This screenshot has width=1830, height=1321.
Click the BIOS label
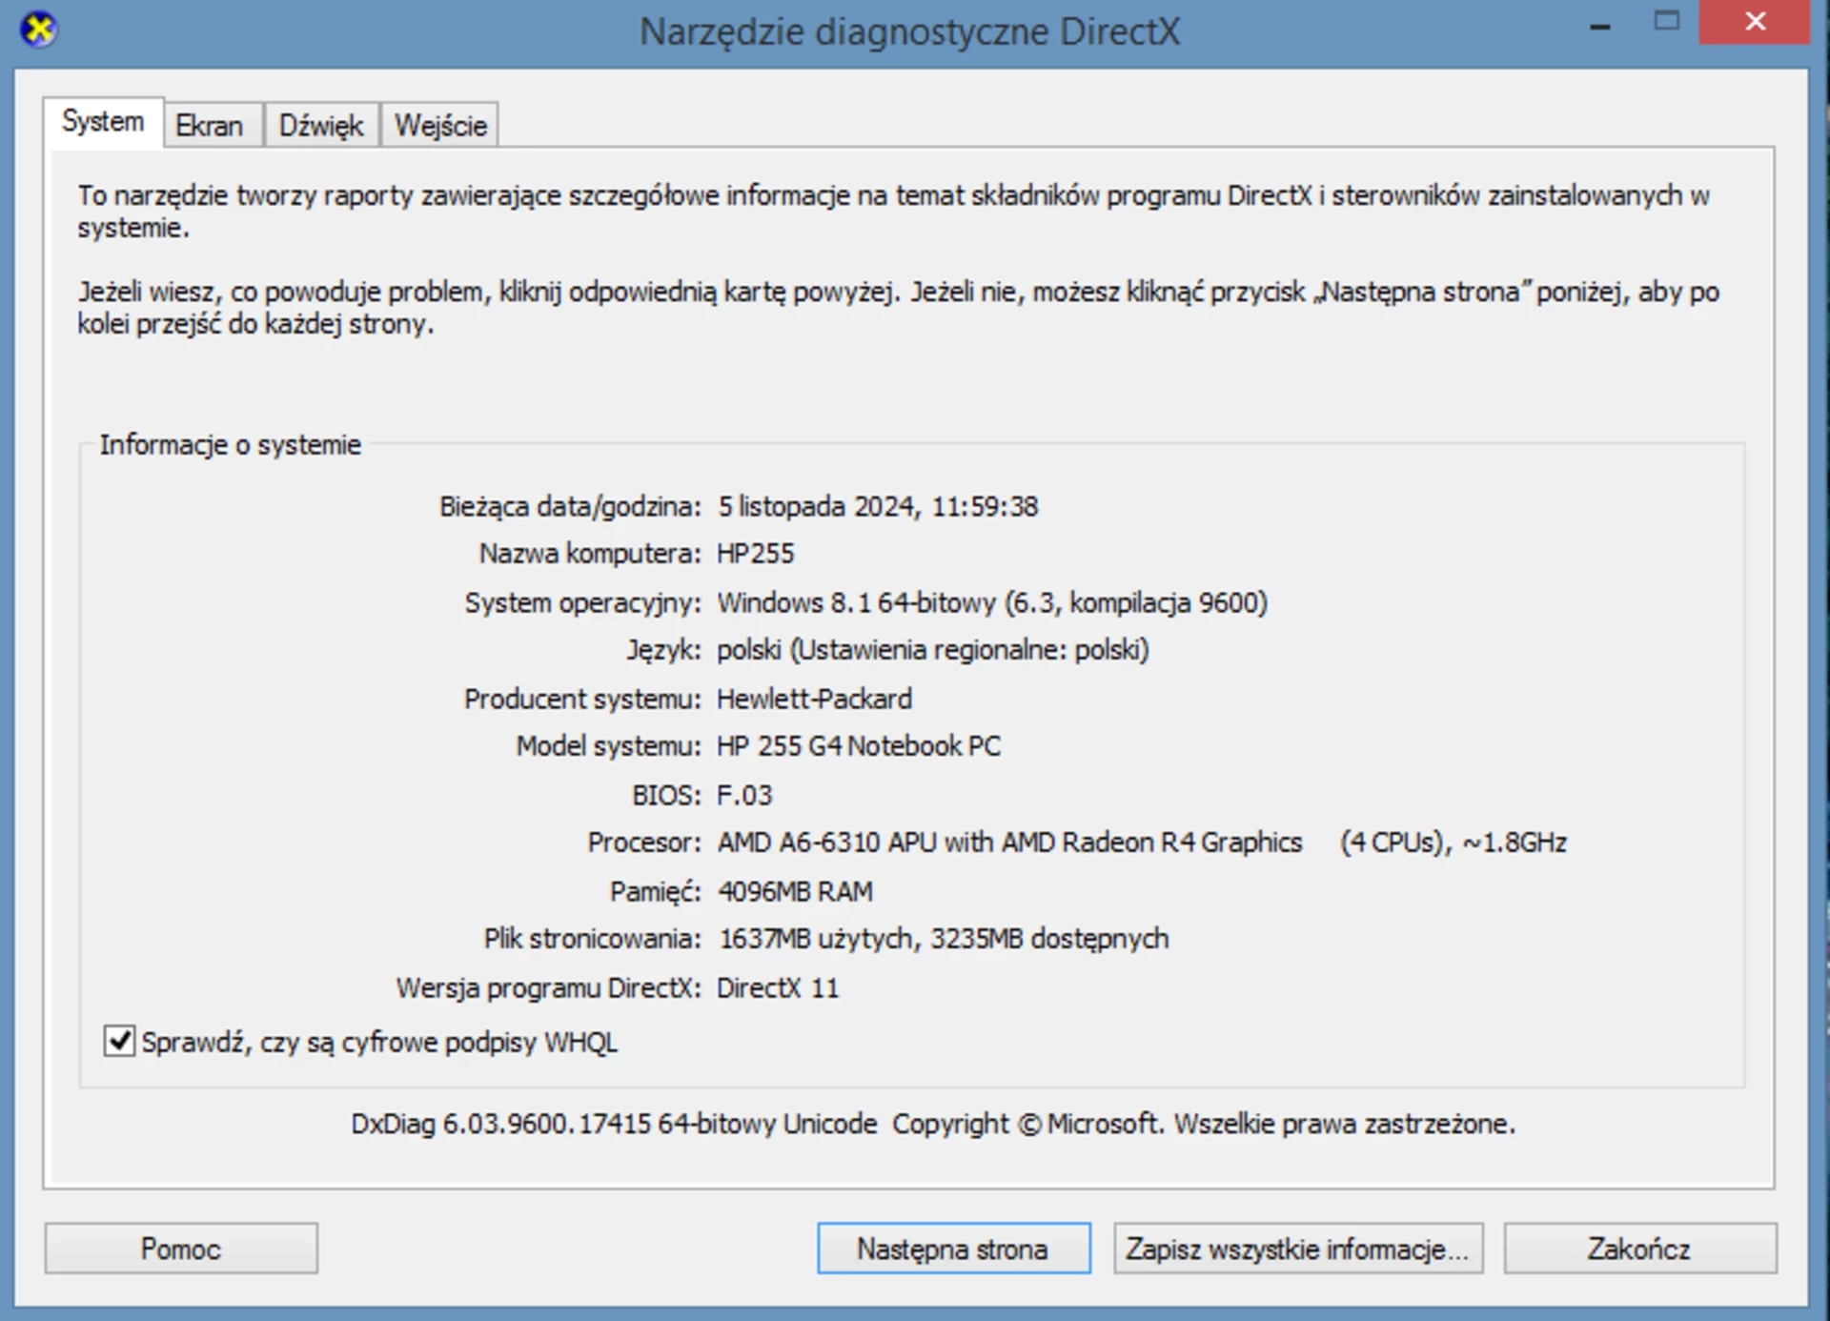pyautogui.click(x=666, y=795)
